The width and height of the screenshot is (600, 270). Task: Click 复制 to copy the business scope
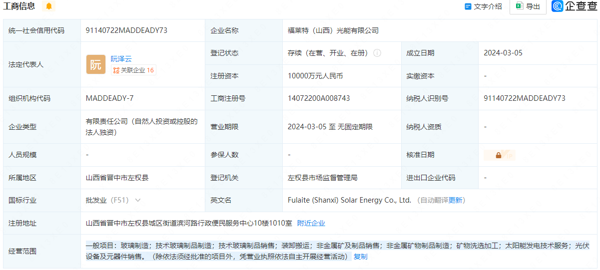point(360,257)
